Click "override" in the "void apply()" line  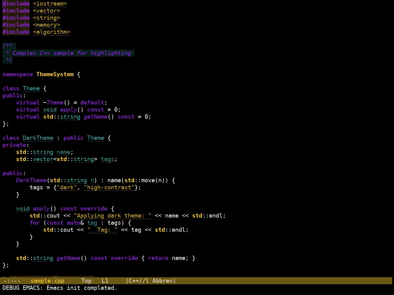pyautogui.click(x=94, y=209)
